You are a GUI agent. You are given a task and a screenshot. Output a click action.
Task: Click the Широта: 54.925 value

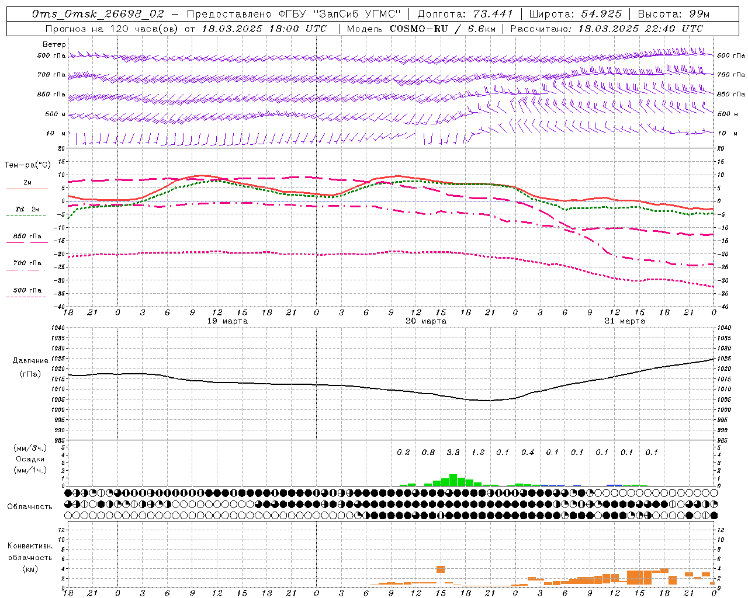point(575,14)
